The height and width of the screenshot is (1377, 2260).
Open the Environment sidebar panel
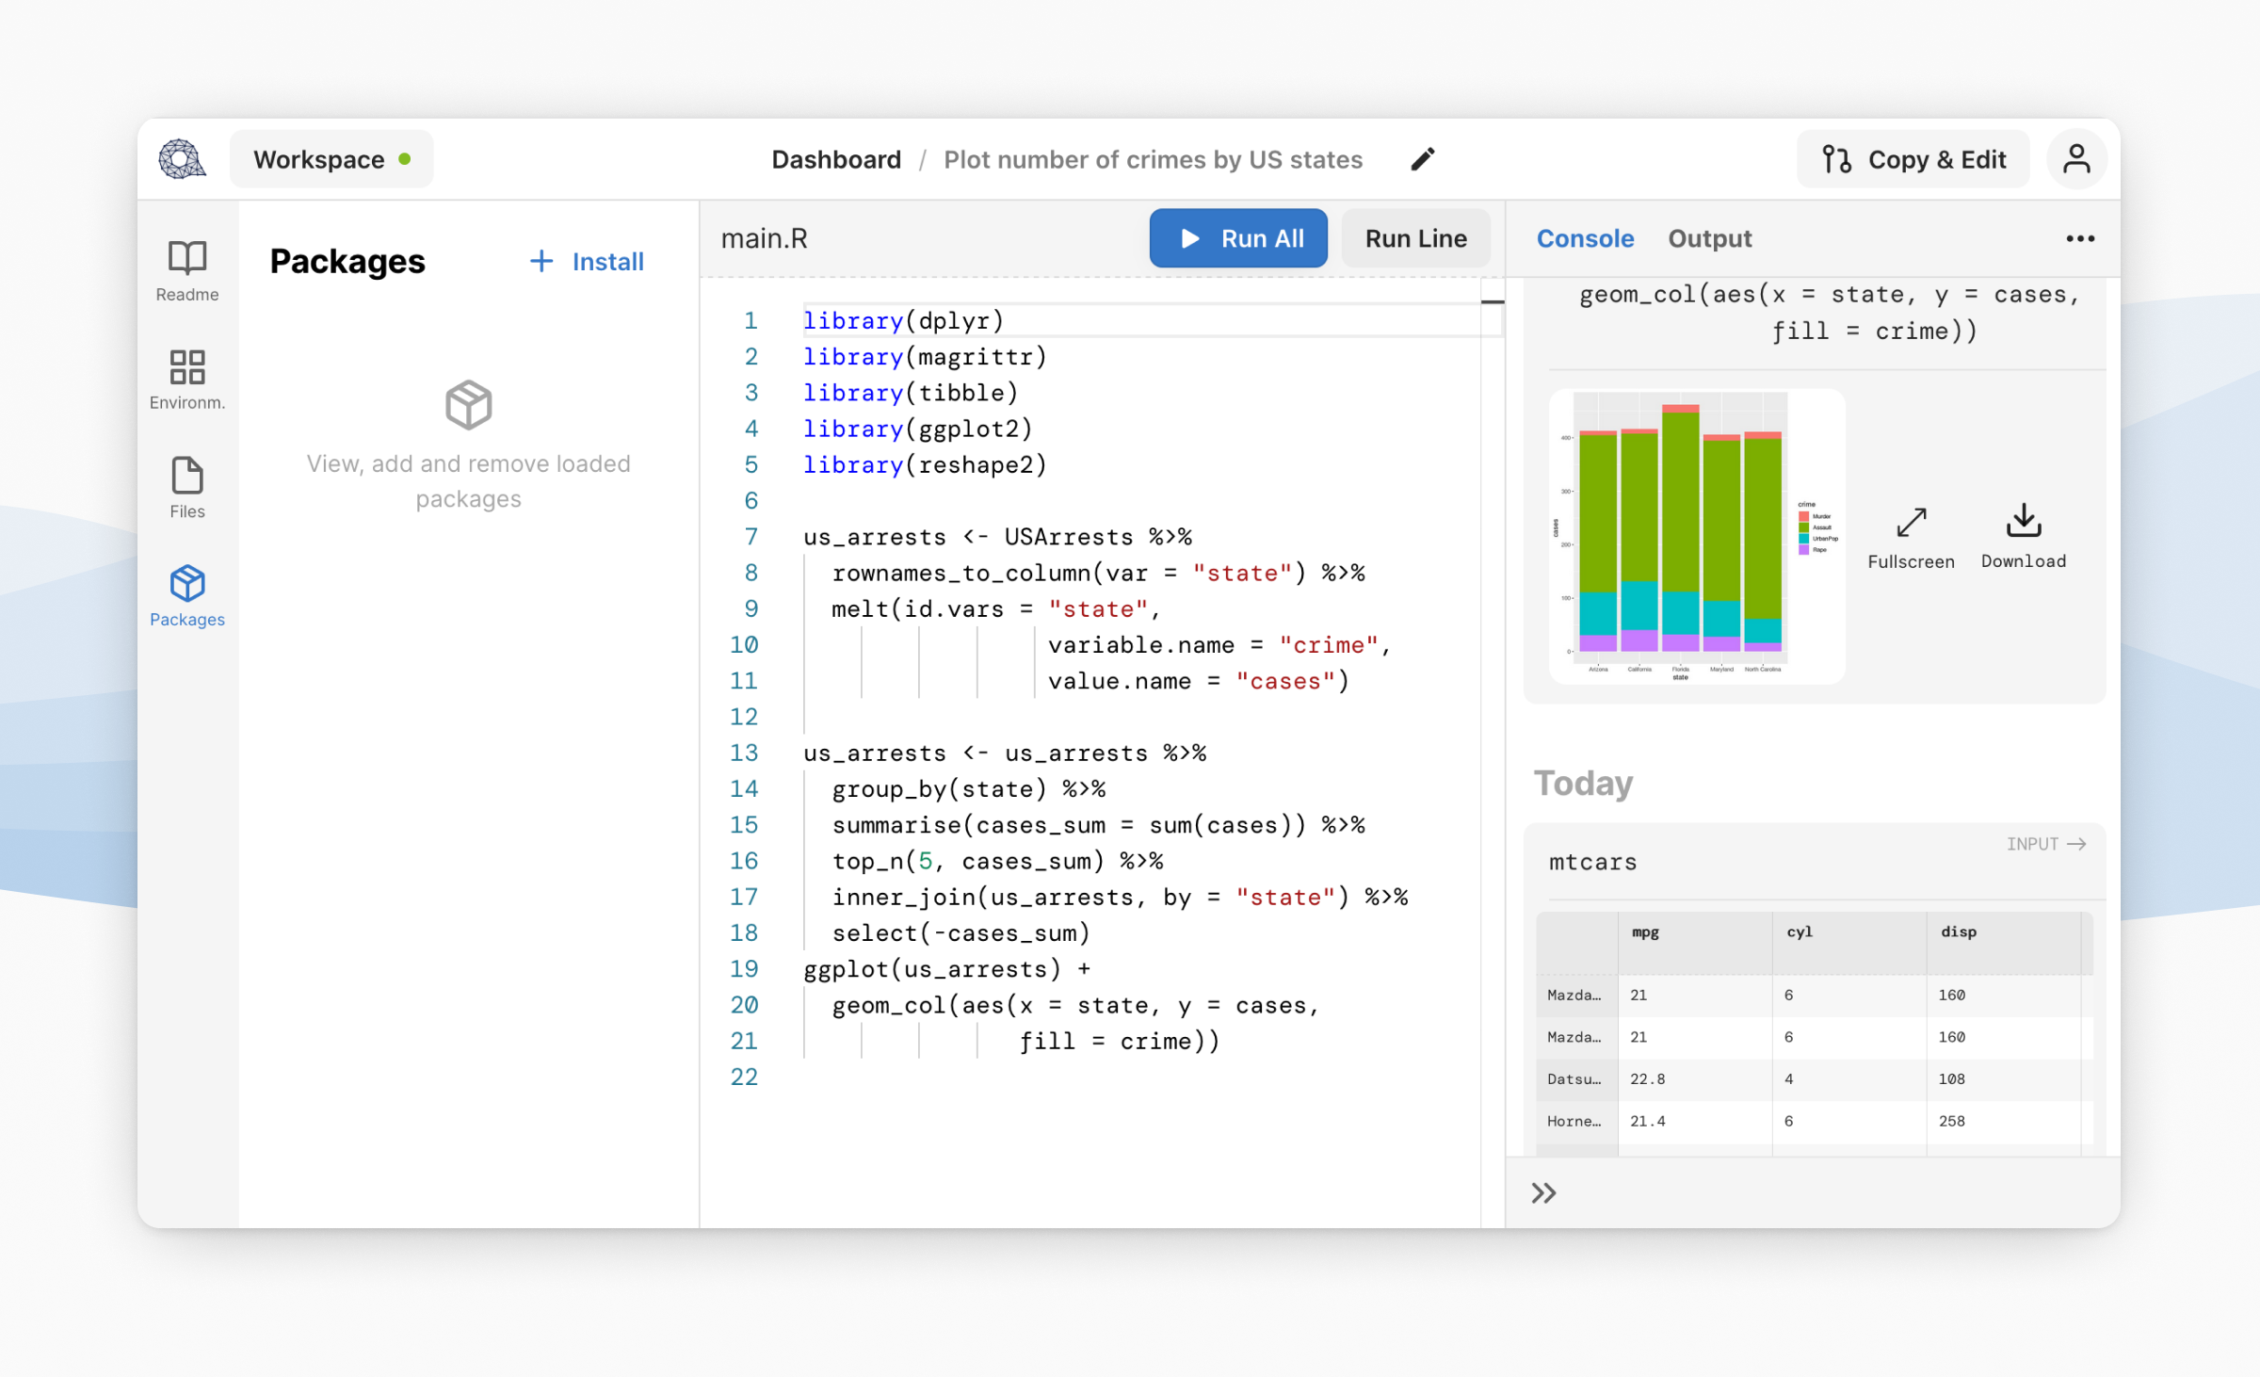click(187, 379)
